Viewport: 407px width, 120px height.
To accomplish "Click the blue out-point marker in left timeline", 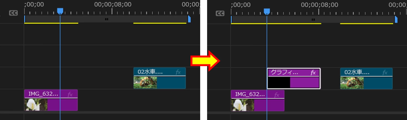I will (189, 19).
